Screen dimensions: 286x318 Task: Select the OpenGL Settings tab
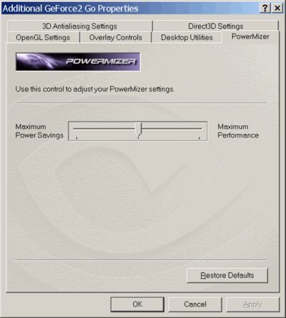43,37
